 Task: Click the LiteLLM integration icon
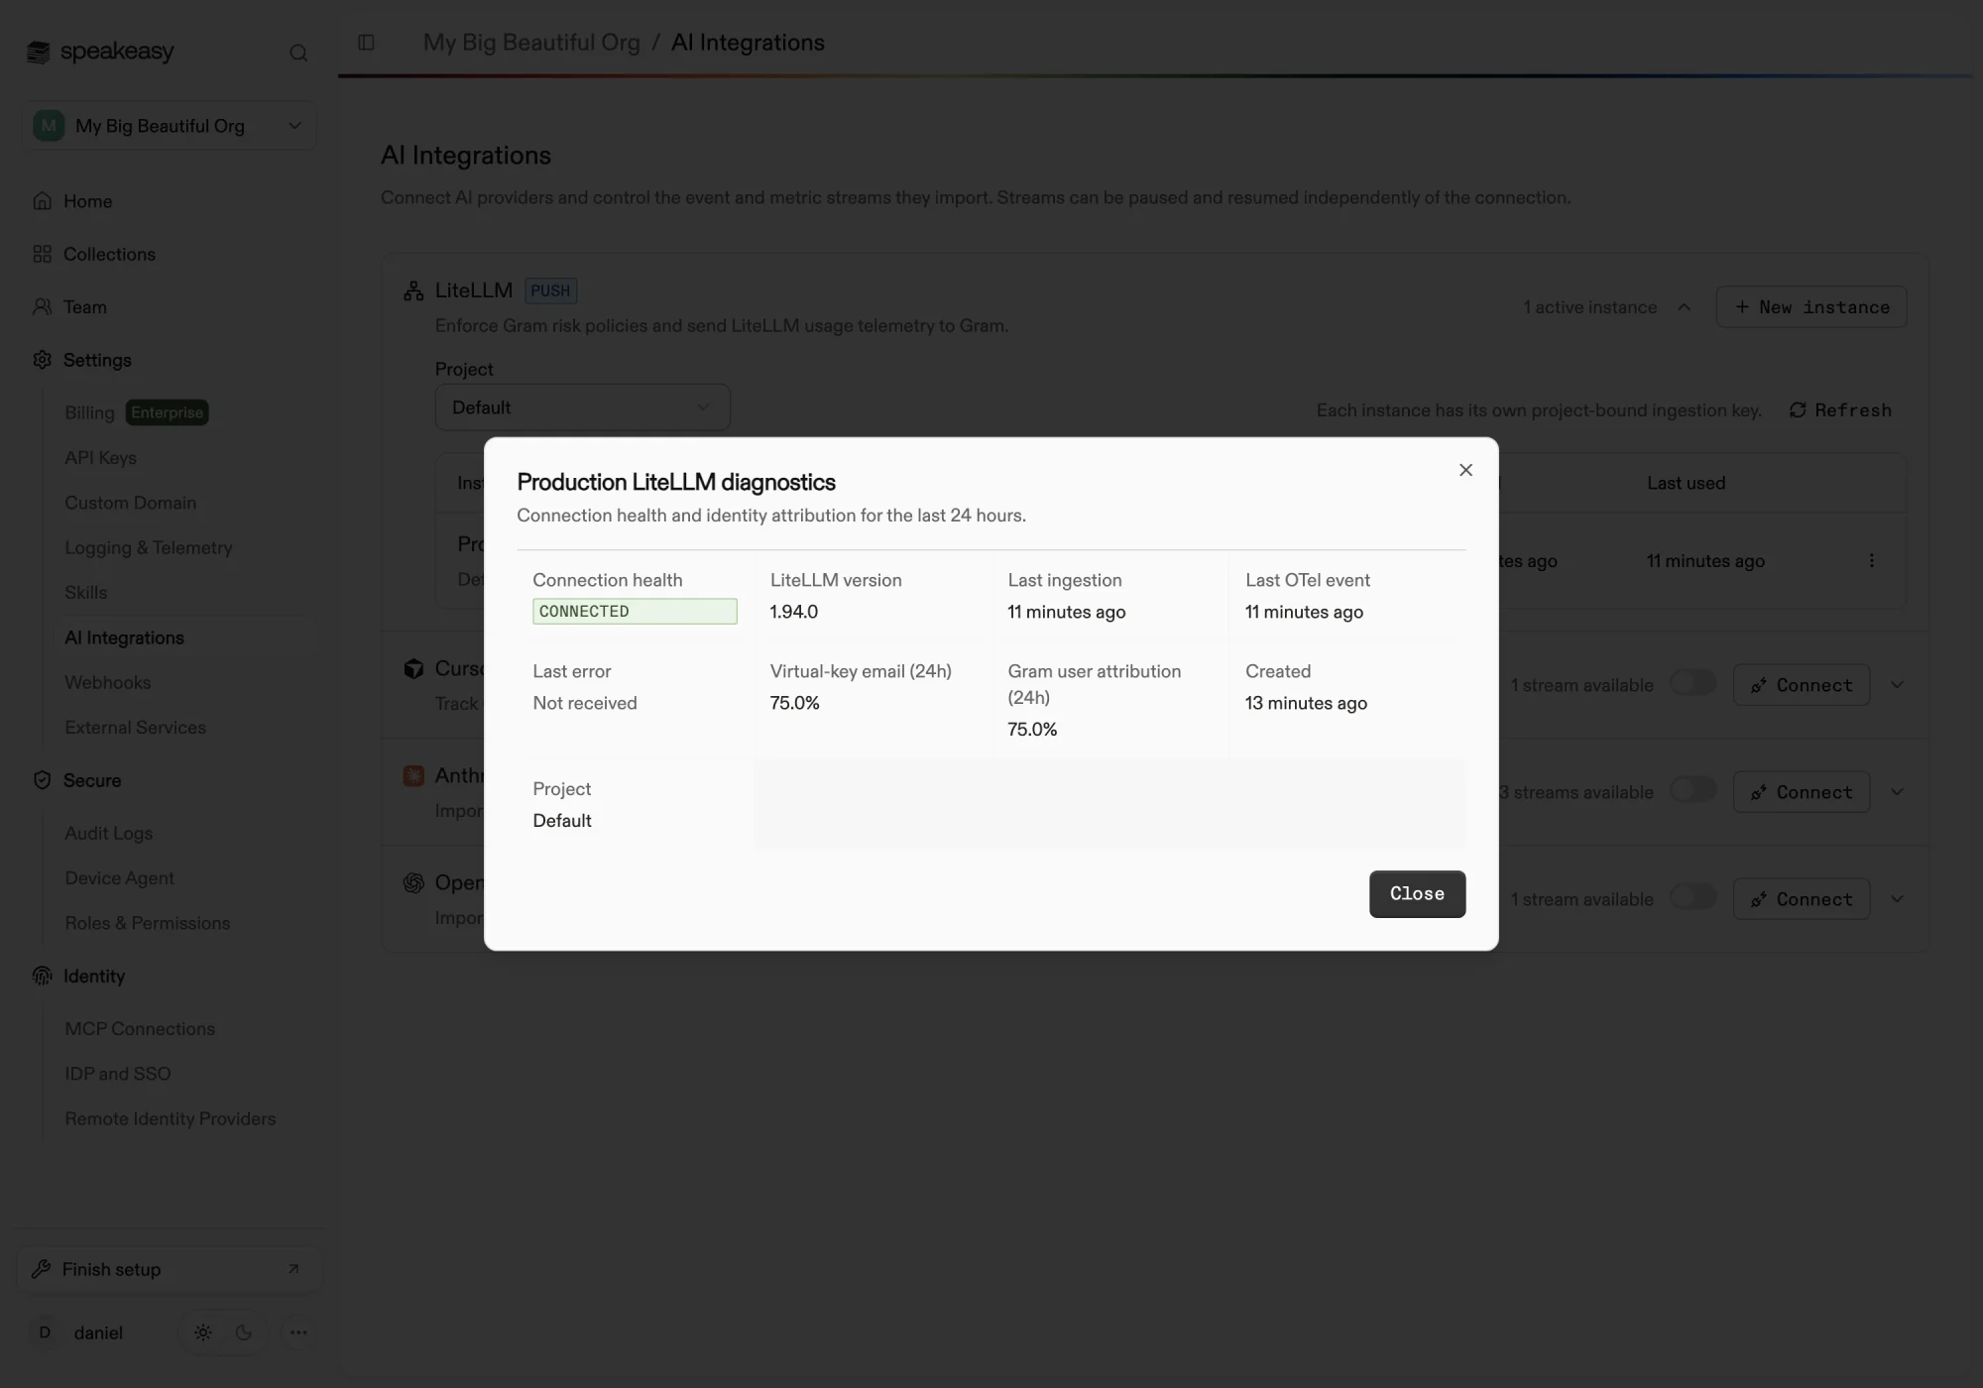click(x=413, y=290)
